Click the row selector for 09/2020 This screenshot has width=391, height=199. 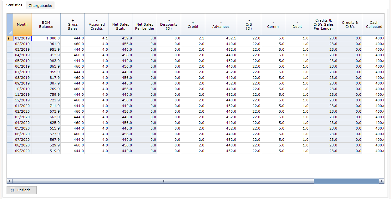click(x=10, y=151)
